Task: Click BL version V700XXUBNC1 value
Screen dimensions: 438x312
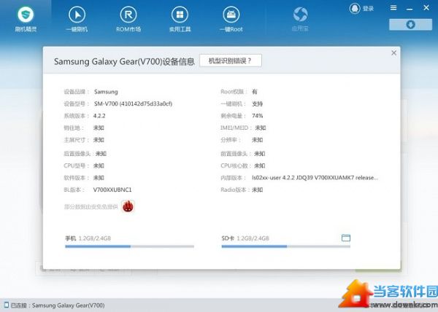Action: point(112,190)
